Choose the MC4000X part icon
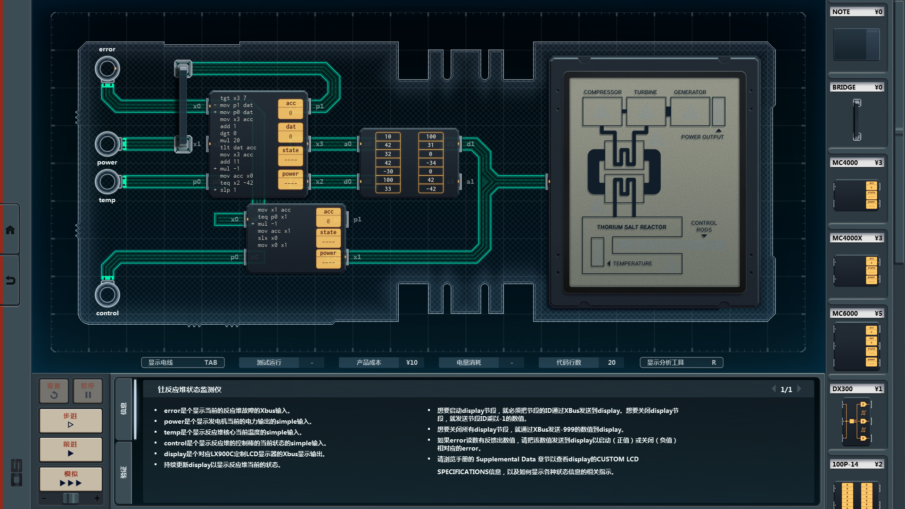The height and width of the screenshot is (509, 905). click(x=856, y=271)
